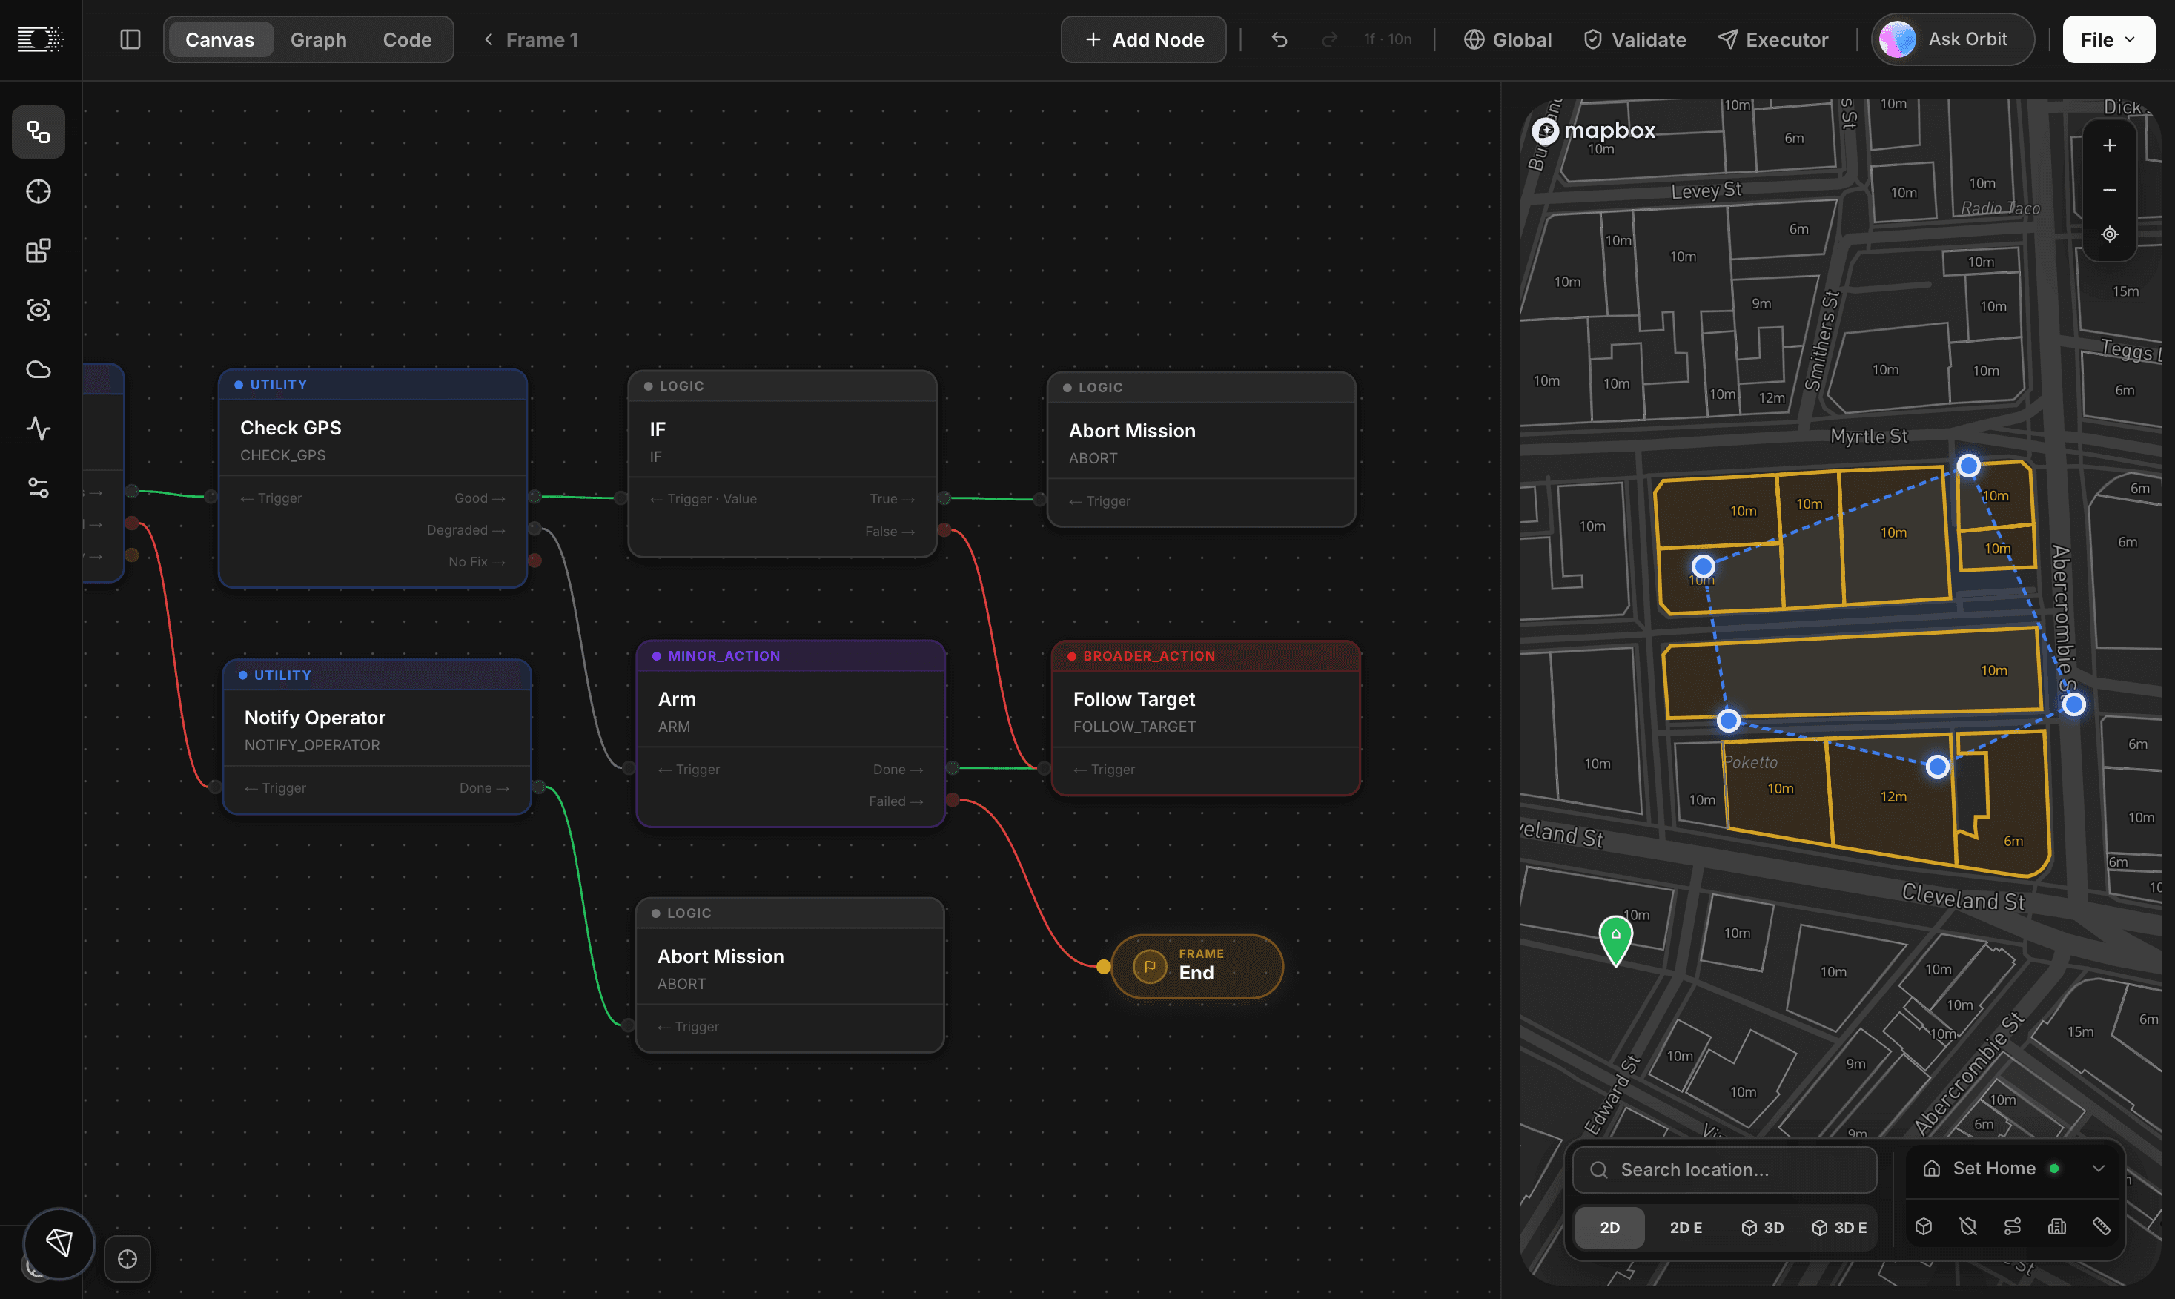
Task: Open the Executor
Action: point(1772,39)
